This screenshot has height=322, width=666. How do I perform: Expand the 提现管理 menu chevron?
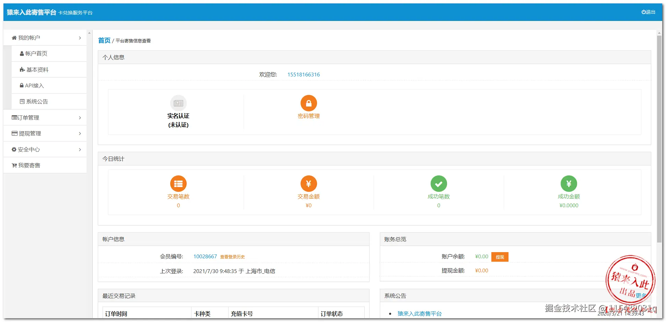pyautogui.click(x=80, y=134)
